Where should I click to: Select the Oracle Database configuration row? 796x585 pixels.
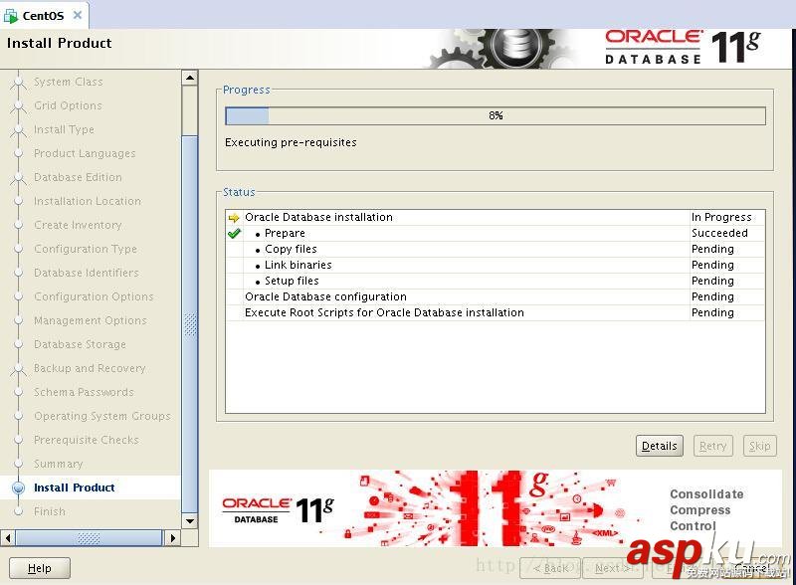click(495, 296)
